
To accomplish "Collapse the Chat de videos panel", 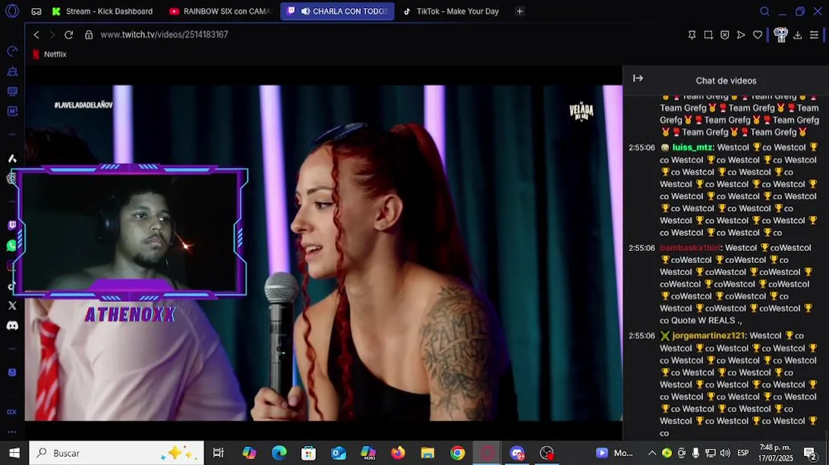I will 638,78.
